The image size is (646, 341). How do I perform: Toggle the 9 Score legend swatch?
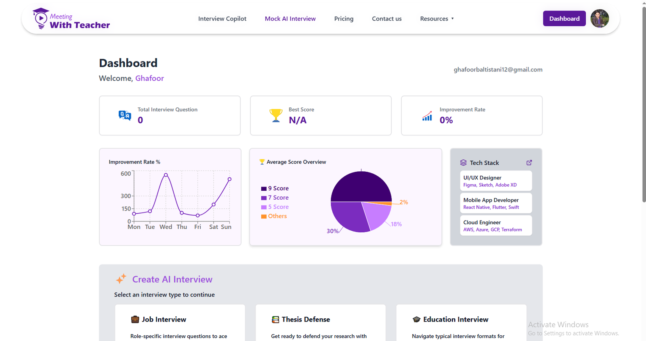pos(264,189)
